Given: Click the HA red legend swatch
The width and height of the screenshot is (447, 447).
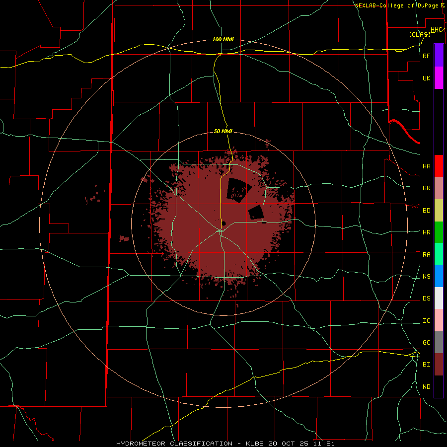Looking at the screenshot, I should click(x=439, y=166).
